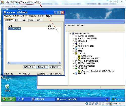The image size is (126, 106).
Task: Collapse the 其它设备 node
Action: tap(73, 54)
